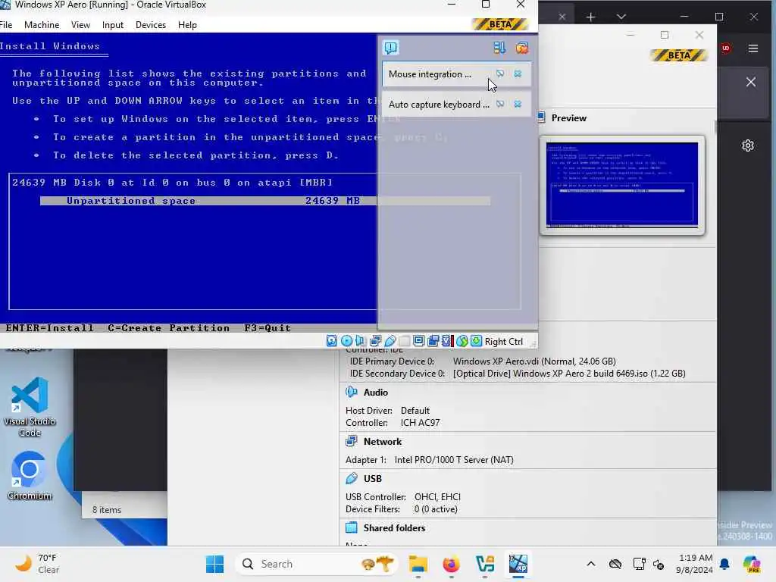The height and width of the screenshot is (582, 776).
Task: Click the mouse integration globe status icon
Action: [x=462, y=341]
